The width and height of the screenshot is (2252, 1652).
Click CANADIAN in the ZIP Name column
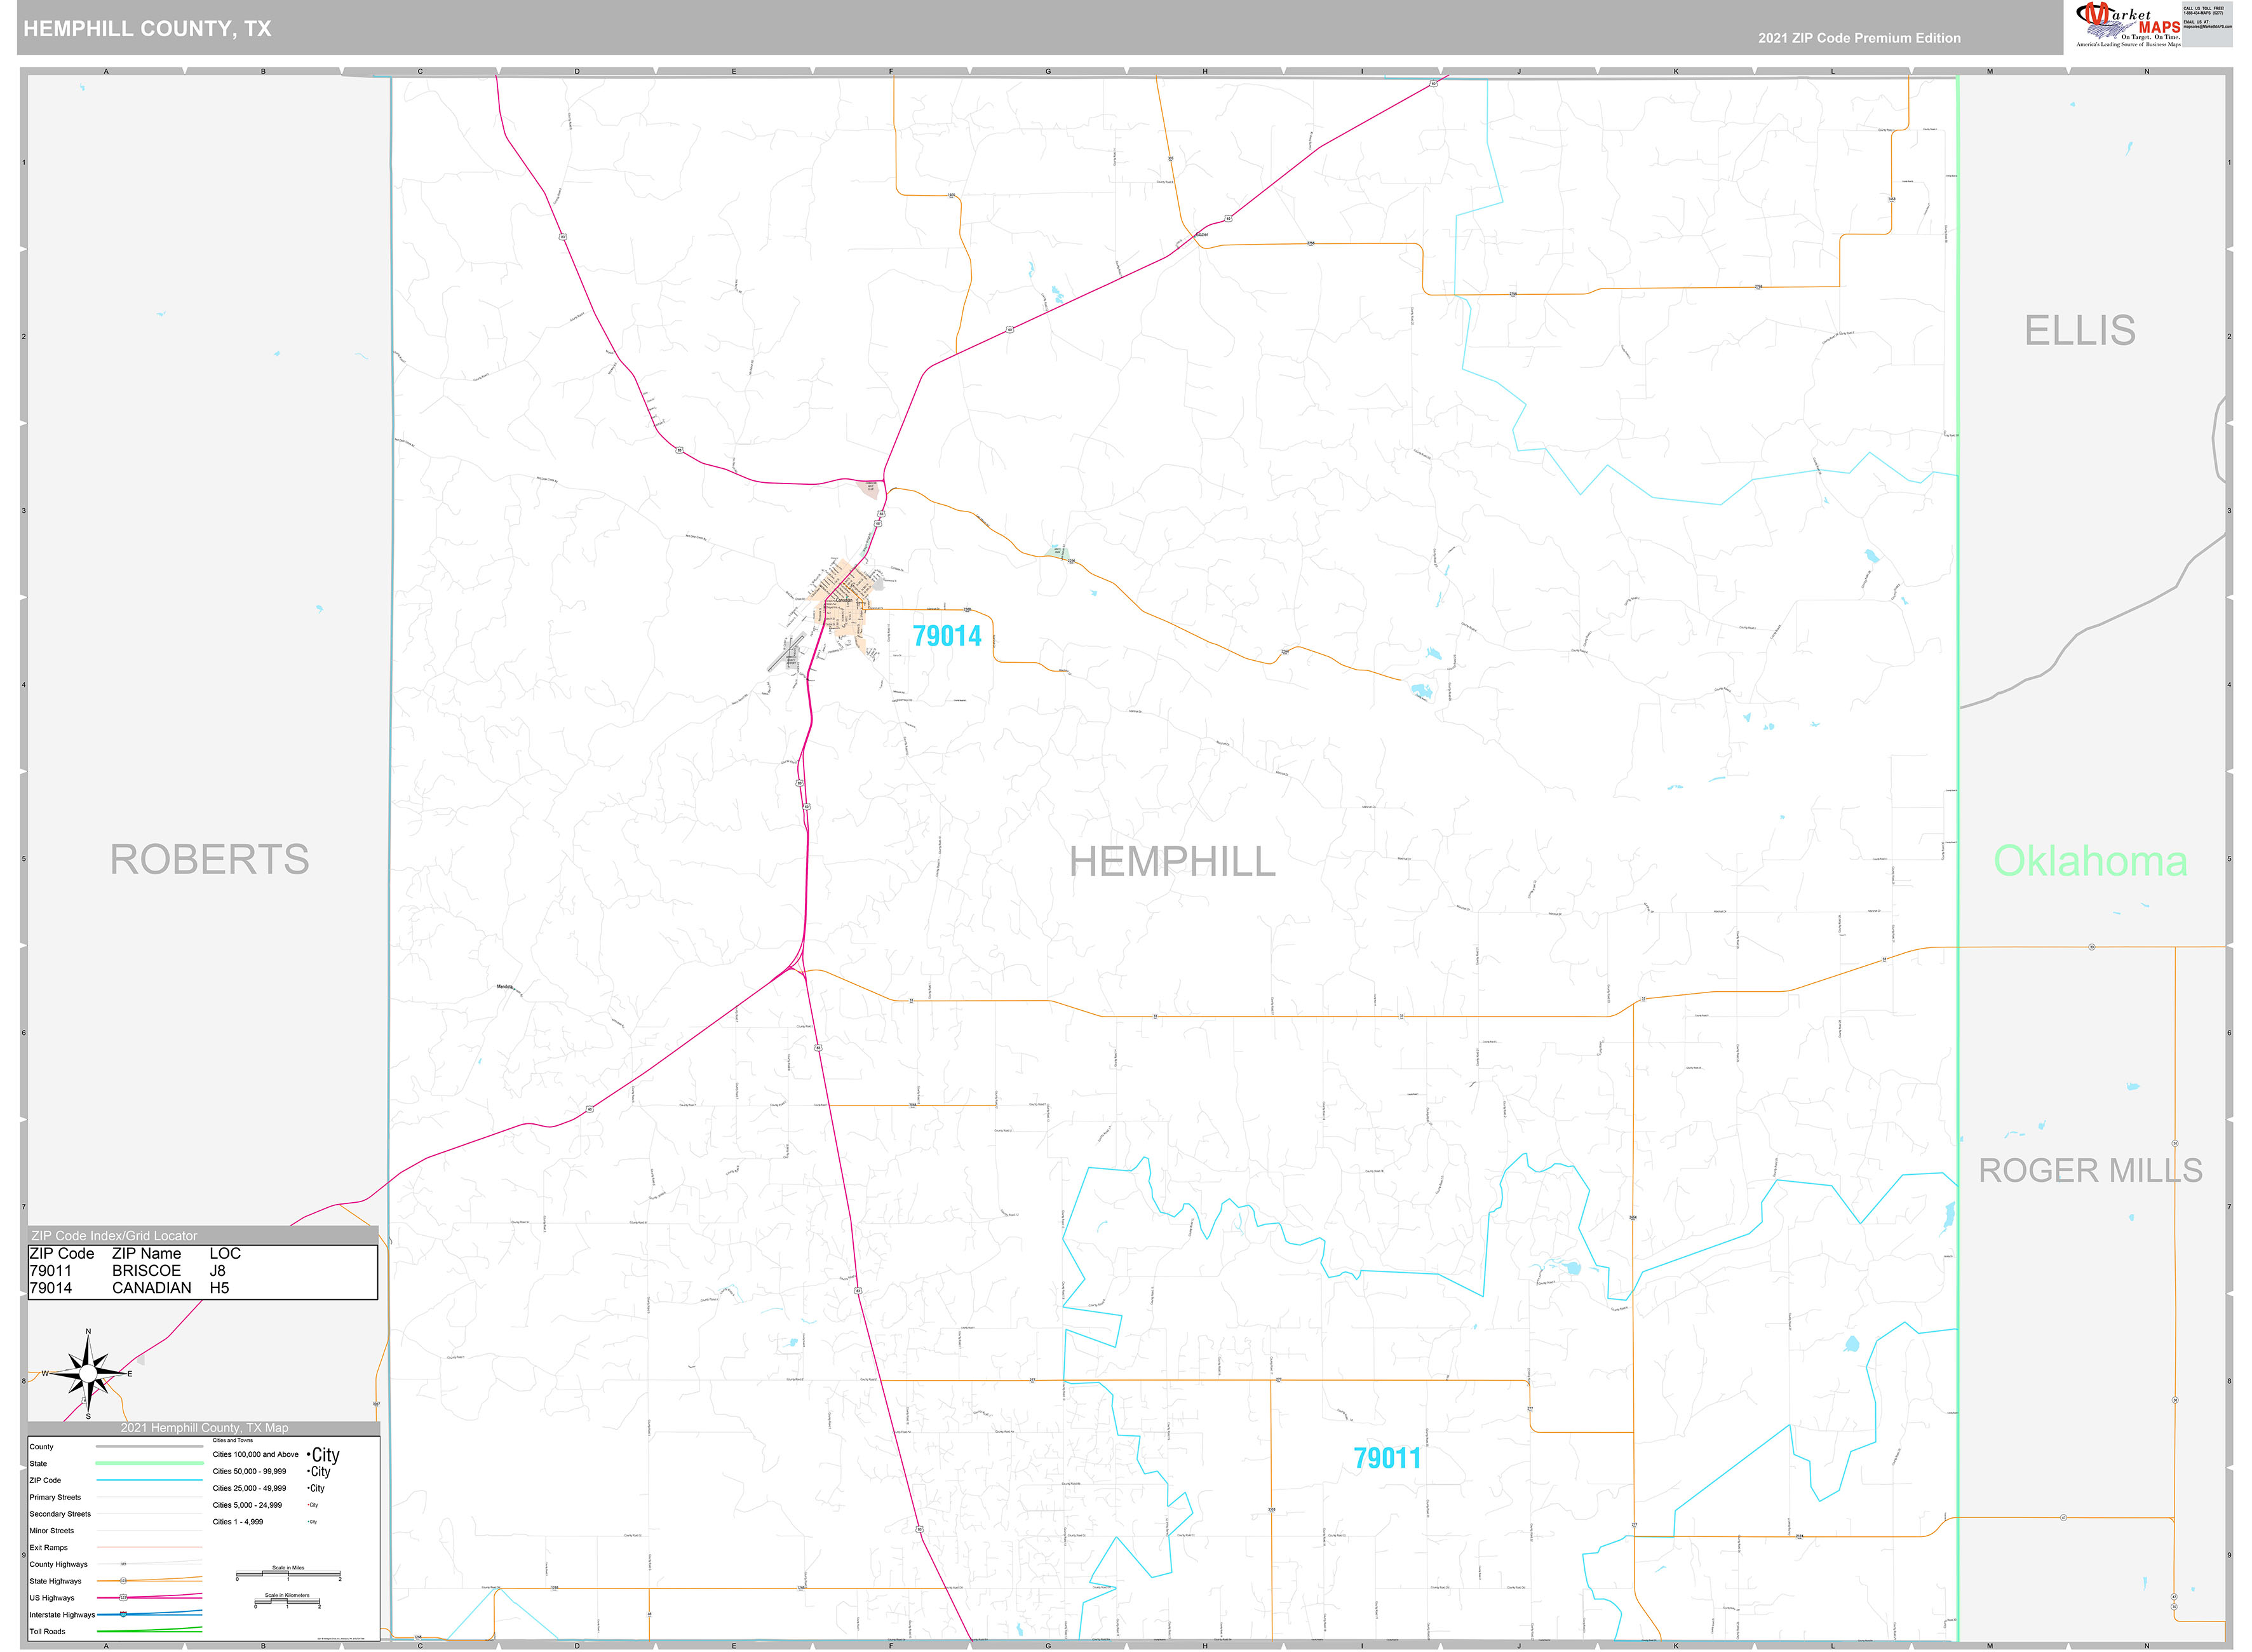pyautogui.click(x=151, y=1288)
